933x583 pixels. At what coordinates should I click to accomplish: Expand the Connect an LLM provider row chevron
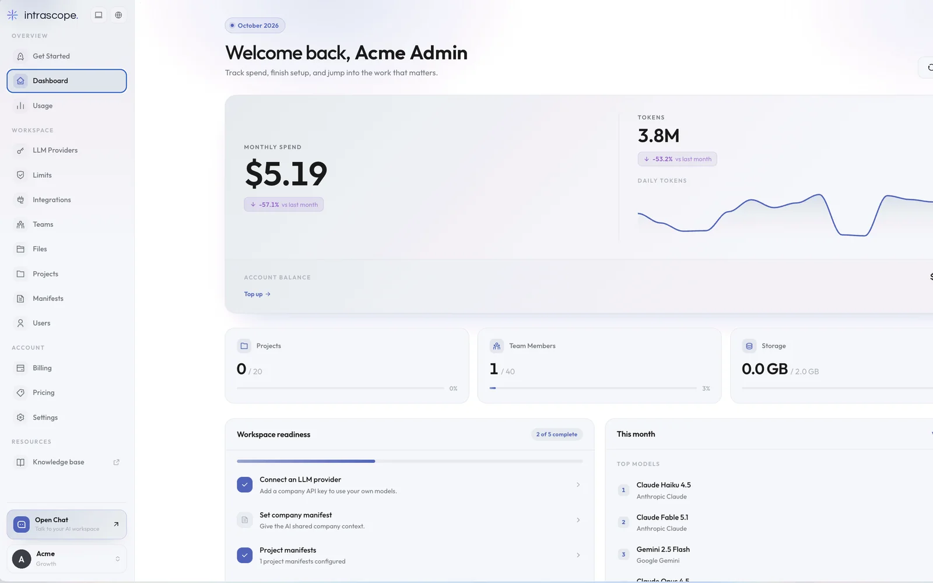578,485
